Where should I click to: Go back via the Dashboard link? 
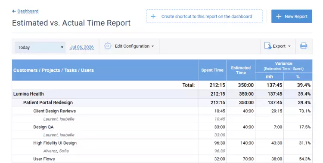coord(28,11)
